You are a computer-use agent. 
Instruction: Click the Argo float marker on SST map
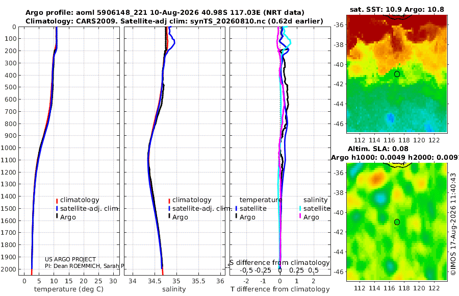(397, 74)
